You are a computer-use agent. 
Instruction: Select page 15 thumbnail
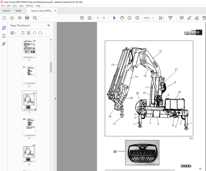pos(29,153)
